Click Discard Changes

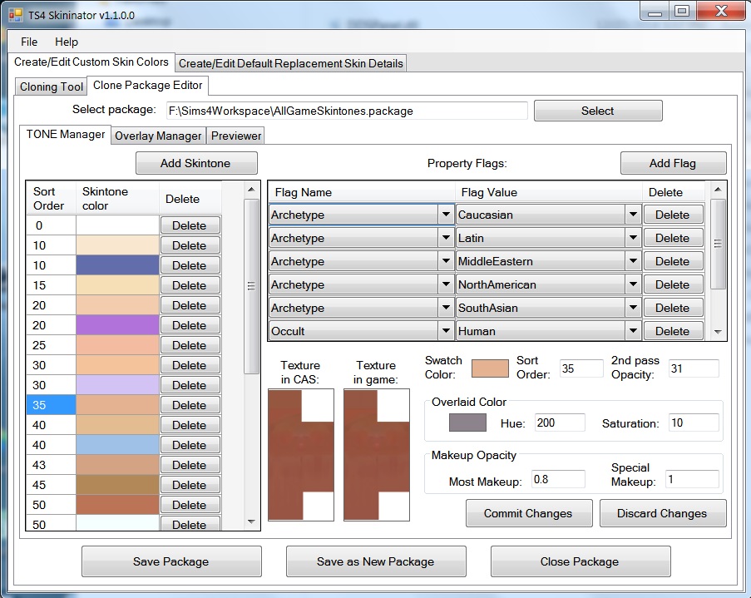pos(663,513)
